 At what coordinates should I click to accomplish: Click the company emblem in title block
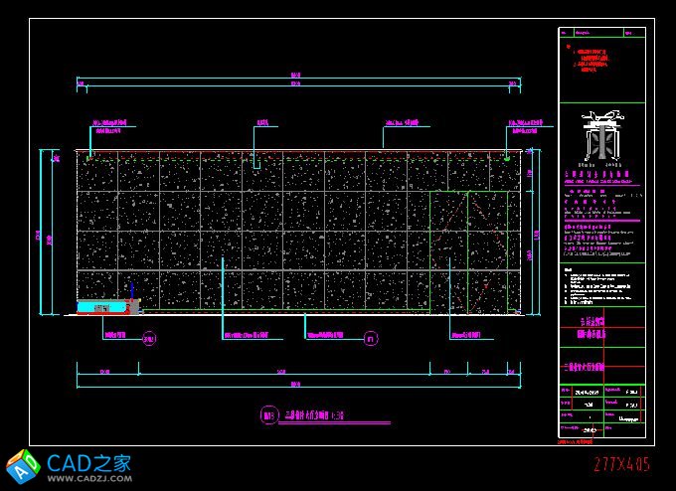(601, 138)
